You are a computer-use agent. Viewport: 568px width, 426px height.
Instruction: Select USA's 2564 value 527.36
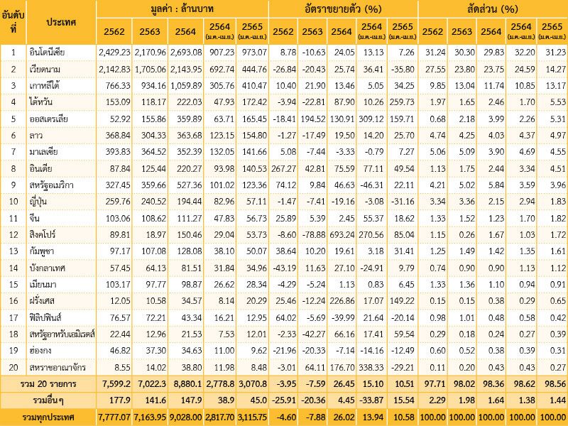pyautogui.click(x=190, y=185)
